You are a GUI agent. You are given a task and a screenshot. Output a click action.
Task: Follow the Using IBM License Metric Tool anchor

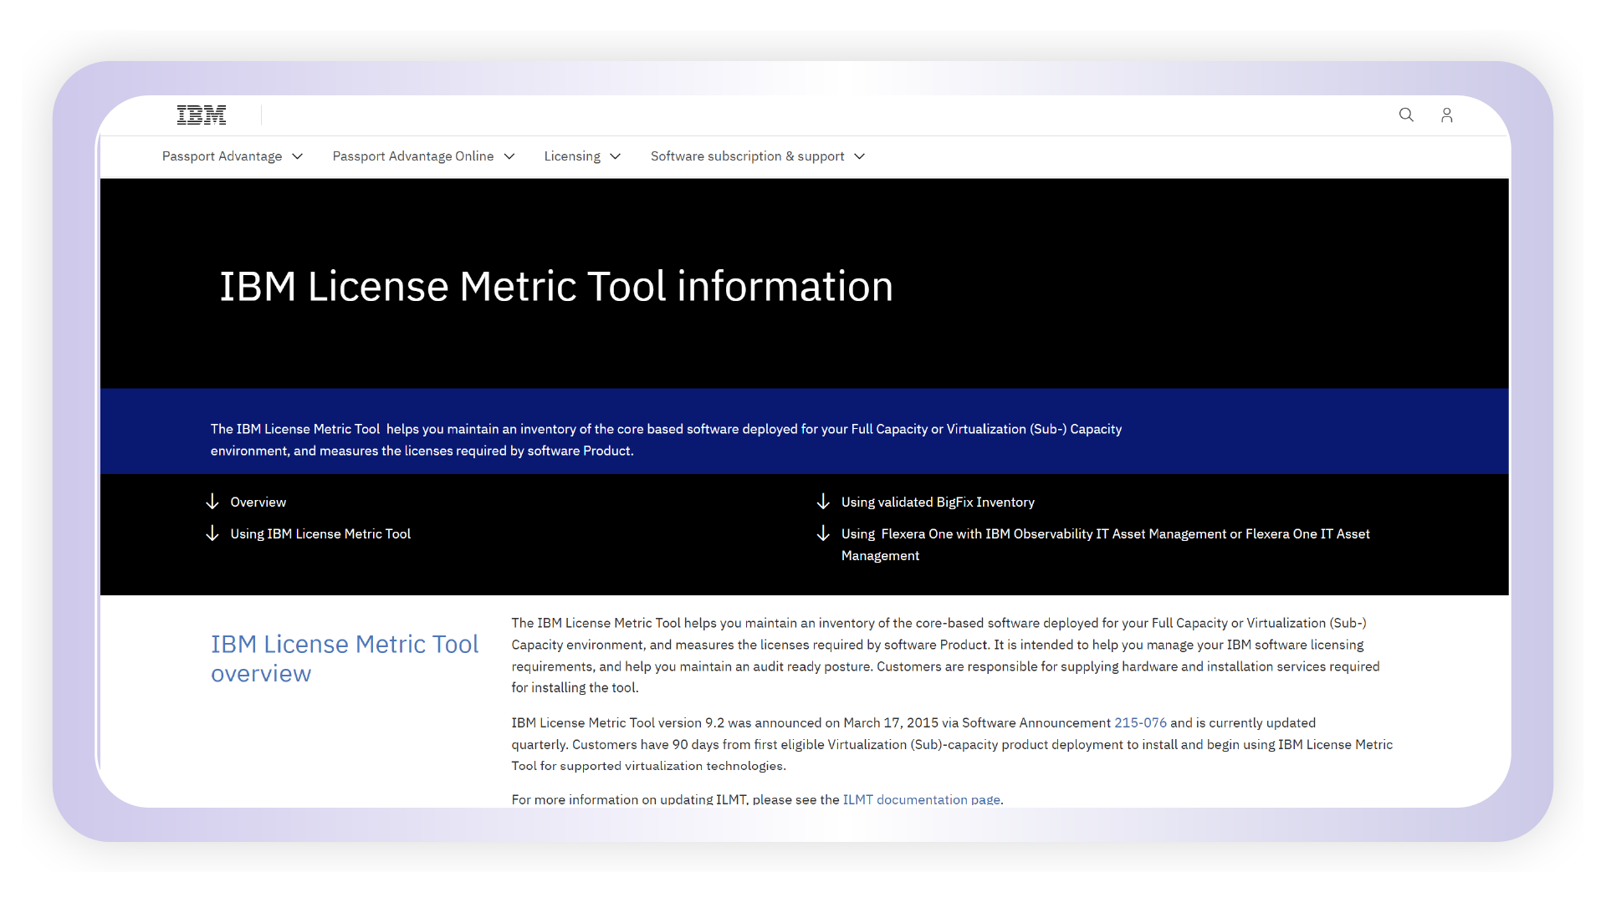pyautogui.click(x=320, y=533)
